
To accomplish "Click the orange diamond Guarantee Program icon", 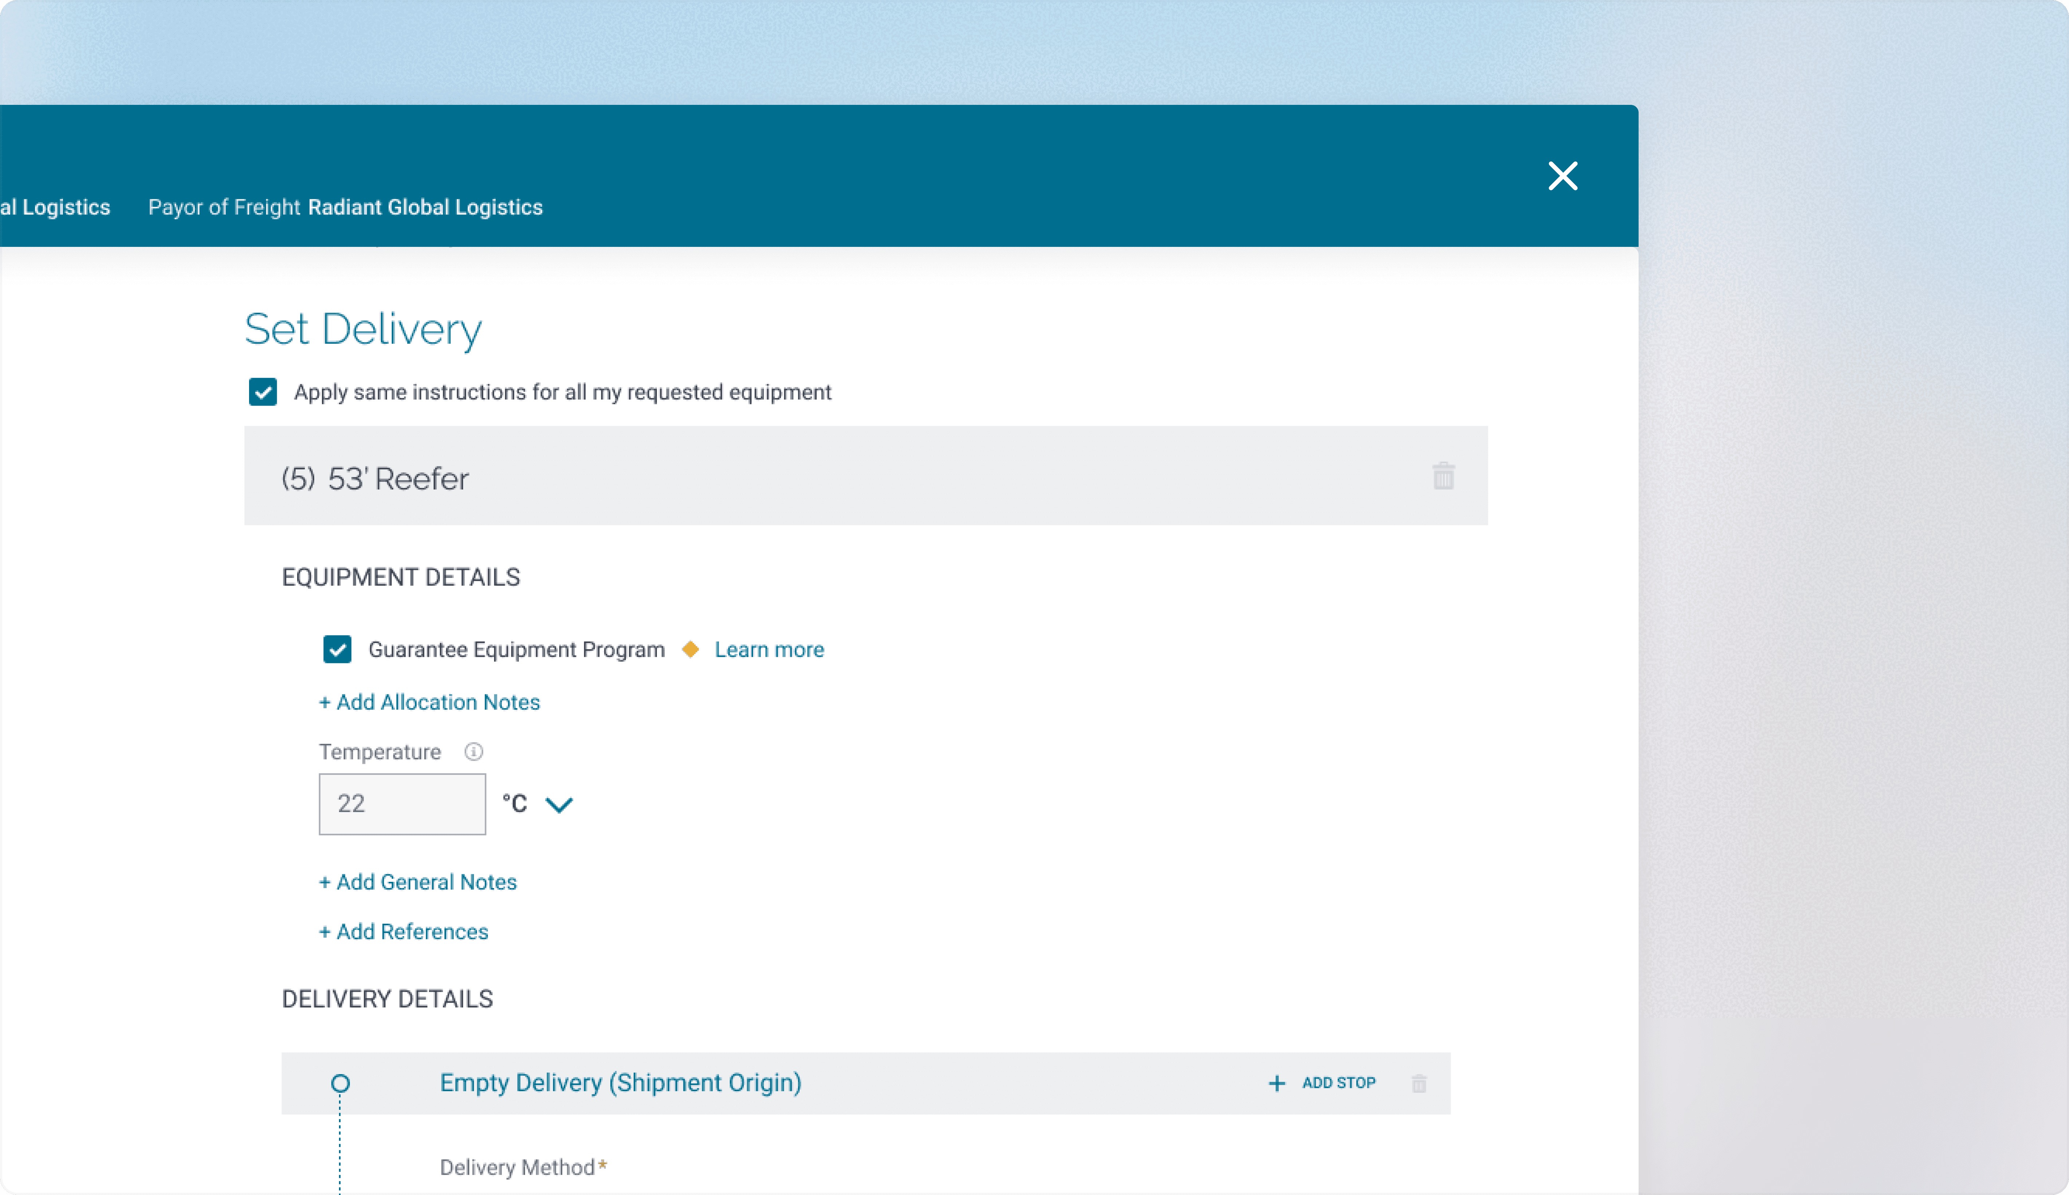I will coord(690,649).
